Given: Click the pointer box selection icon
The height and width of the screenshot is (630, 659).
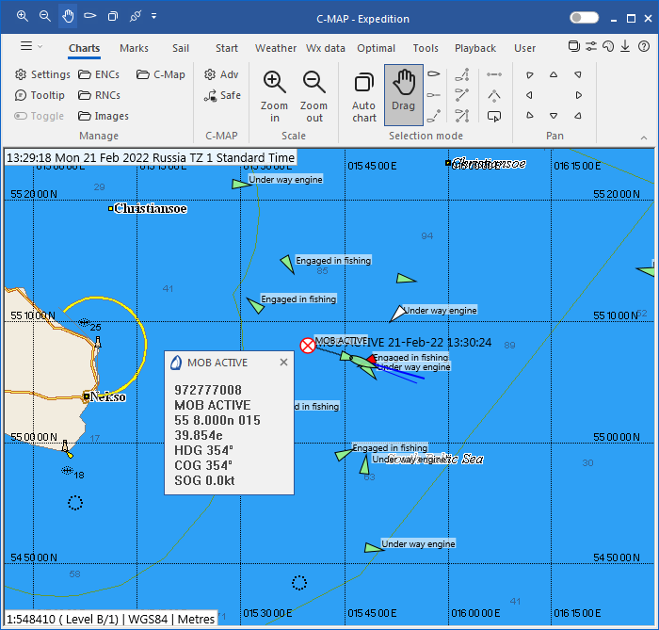Looking at the screenshot, I should 494,116.
